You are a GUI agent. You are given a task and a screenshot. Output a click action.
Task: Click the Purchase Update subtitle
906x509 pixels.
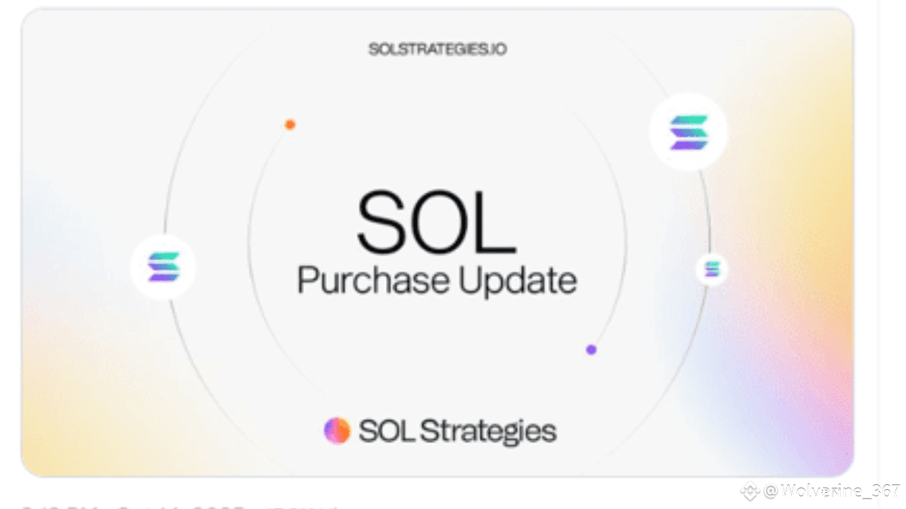(x=437, y=281)
